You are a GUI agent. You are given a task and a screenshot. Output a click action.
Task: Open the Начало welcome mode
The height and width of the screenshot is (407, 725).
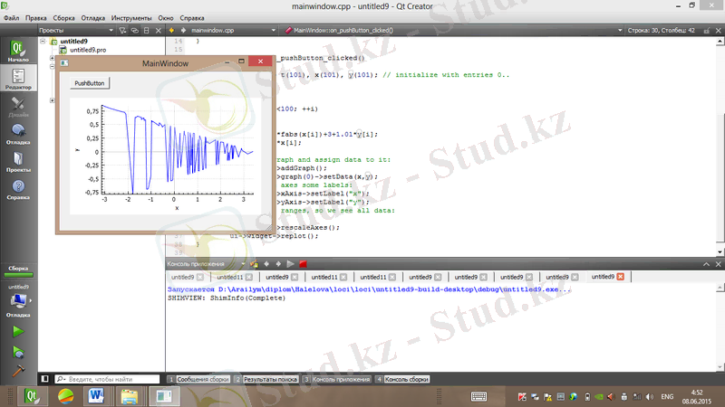tap(18, 51)
